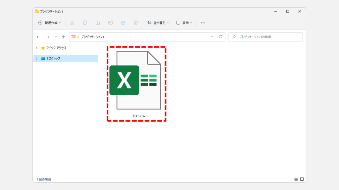Open the more options ellipsis menu
Image resolution: width=339 pixels, height=190 pixels.
(203, 23)
